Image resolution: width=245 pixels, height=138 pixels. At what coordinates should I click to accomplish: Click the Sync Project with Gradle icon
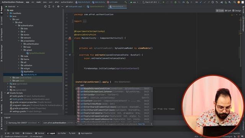pos(222,2)
